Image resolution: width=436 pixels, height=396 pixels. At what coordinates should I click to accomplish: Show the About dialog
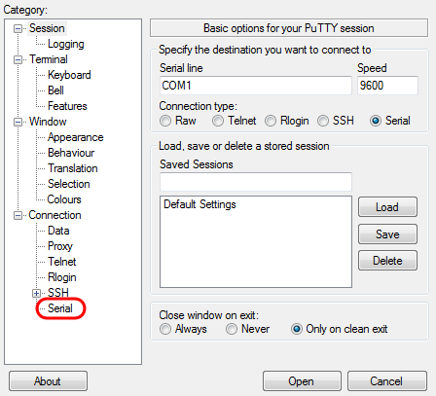(48, 381)
